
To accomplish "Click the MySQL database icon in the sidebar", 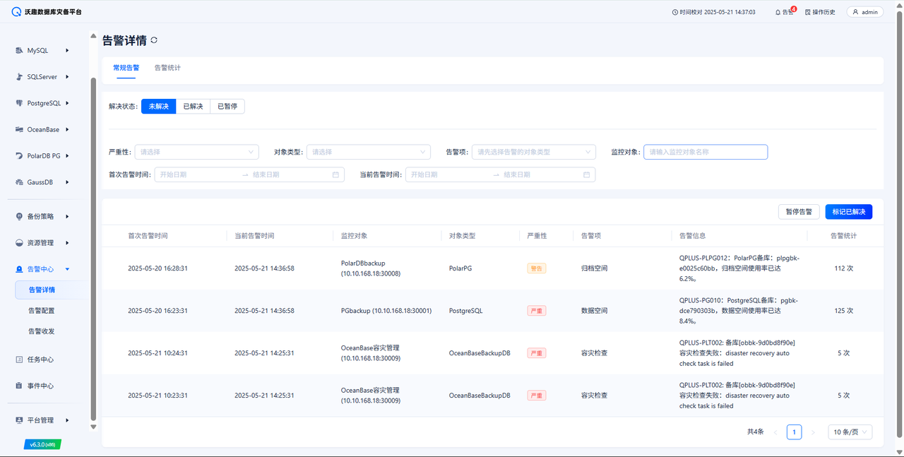I will [x=19, y=50].
